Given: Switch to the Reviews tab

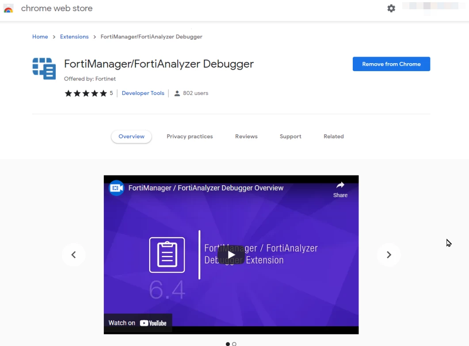Looking at the screenshot, I should coord(246,137).
